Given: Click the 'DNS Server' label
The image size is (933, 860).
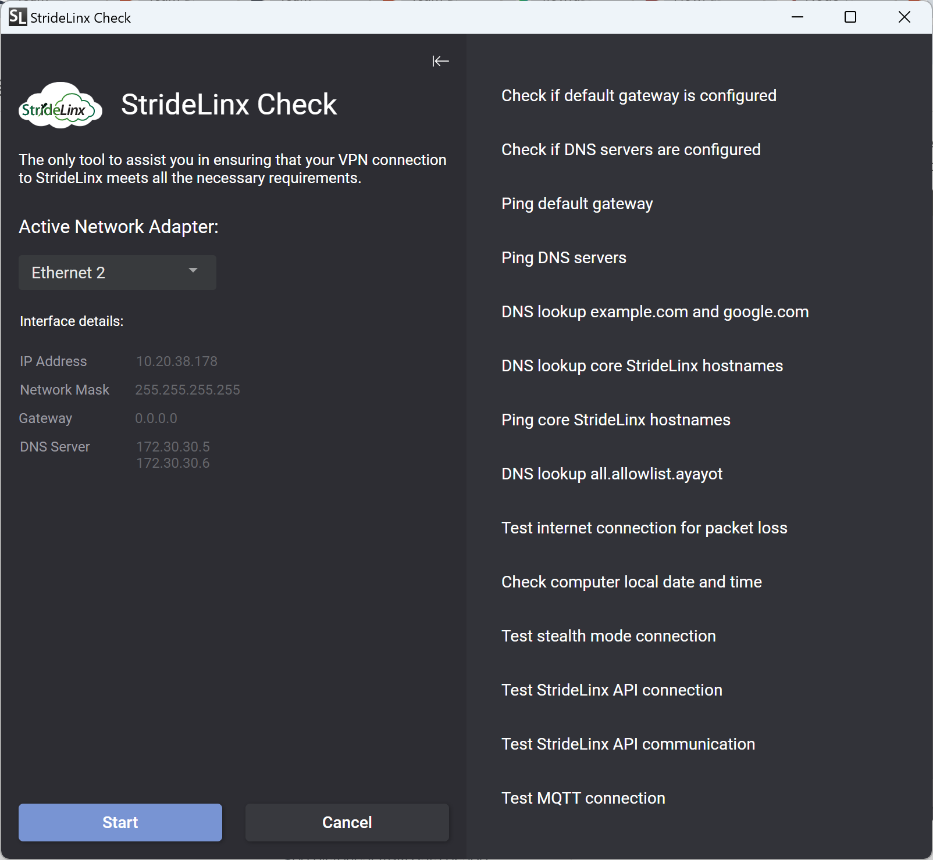Looking at the screenshot, I should (x=55, y=447).
